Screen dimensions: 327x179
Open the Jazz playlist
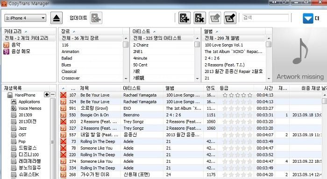(x=22, y=128)
